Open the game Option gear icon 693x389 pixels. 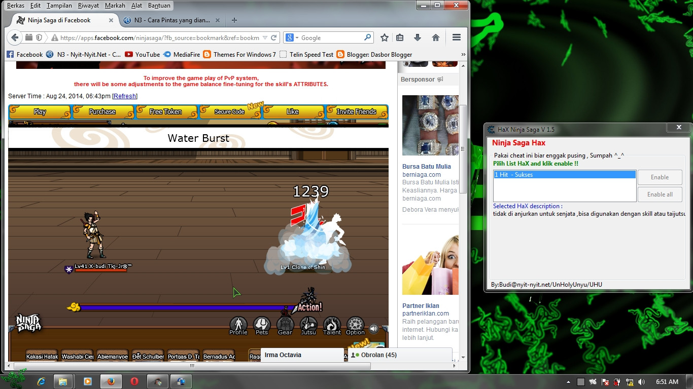point(355,326)
